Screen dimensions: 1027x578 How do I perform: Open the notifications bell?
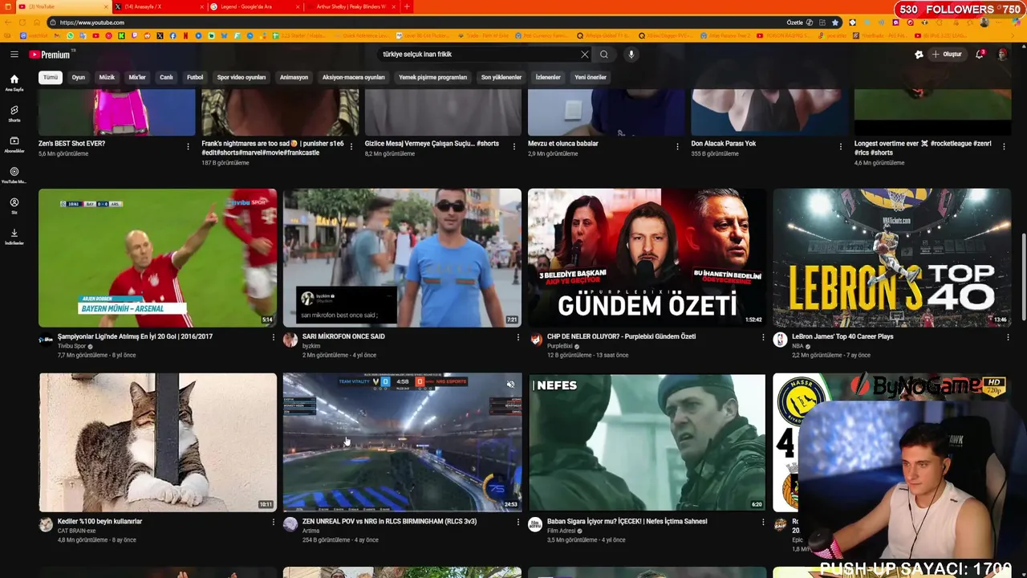click(x=980, y=55)
